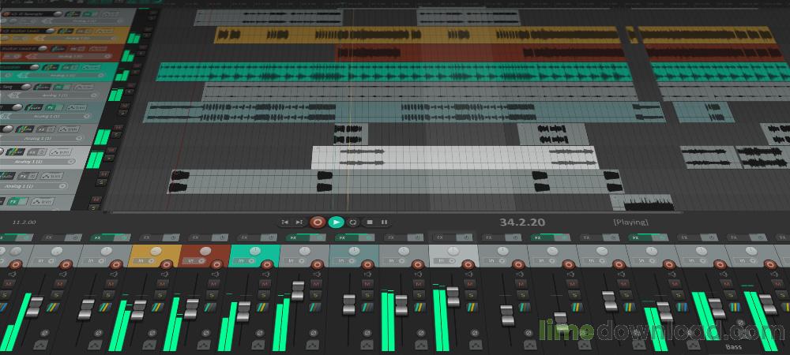Click the 34.2.20 time position display

click(521, 222)
